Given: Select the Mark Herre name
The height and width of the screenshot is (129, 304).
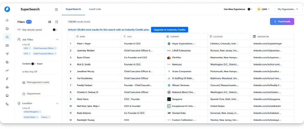Looking at the screenshot, I should tap(82, 99).
